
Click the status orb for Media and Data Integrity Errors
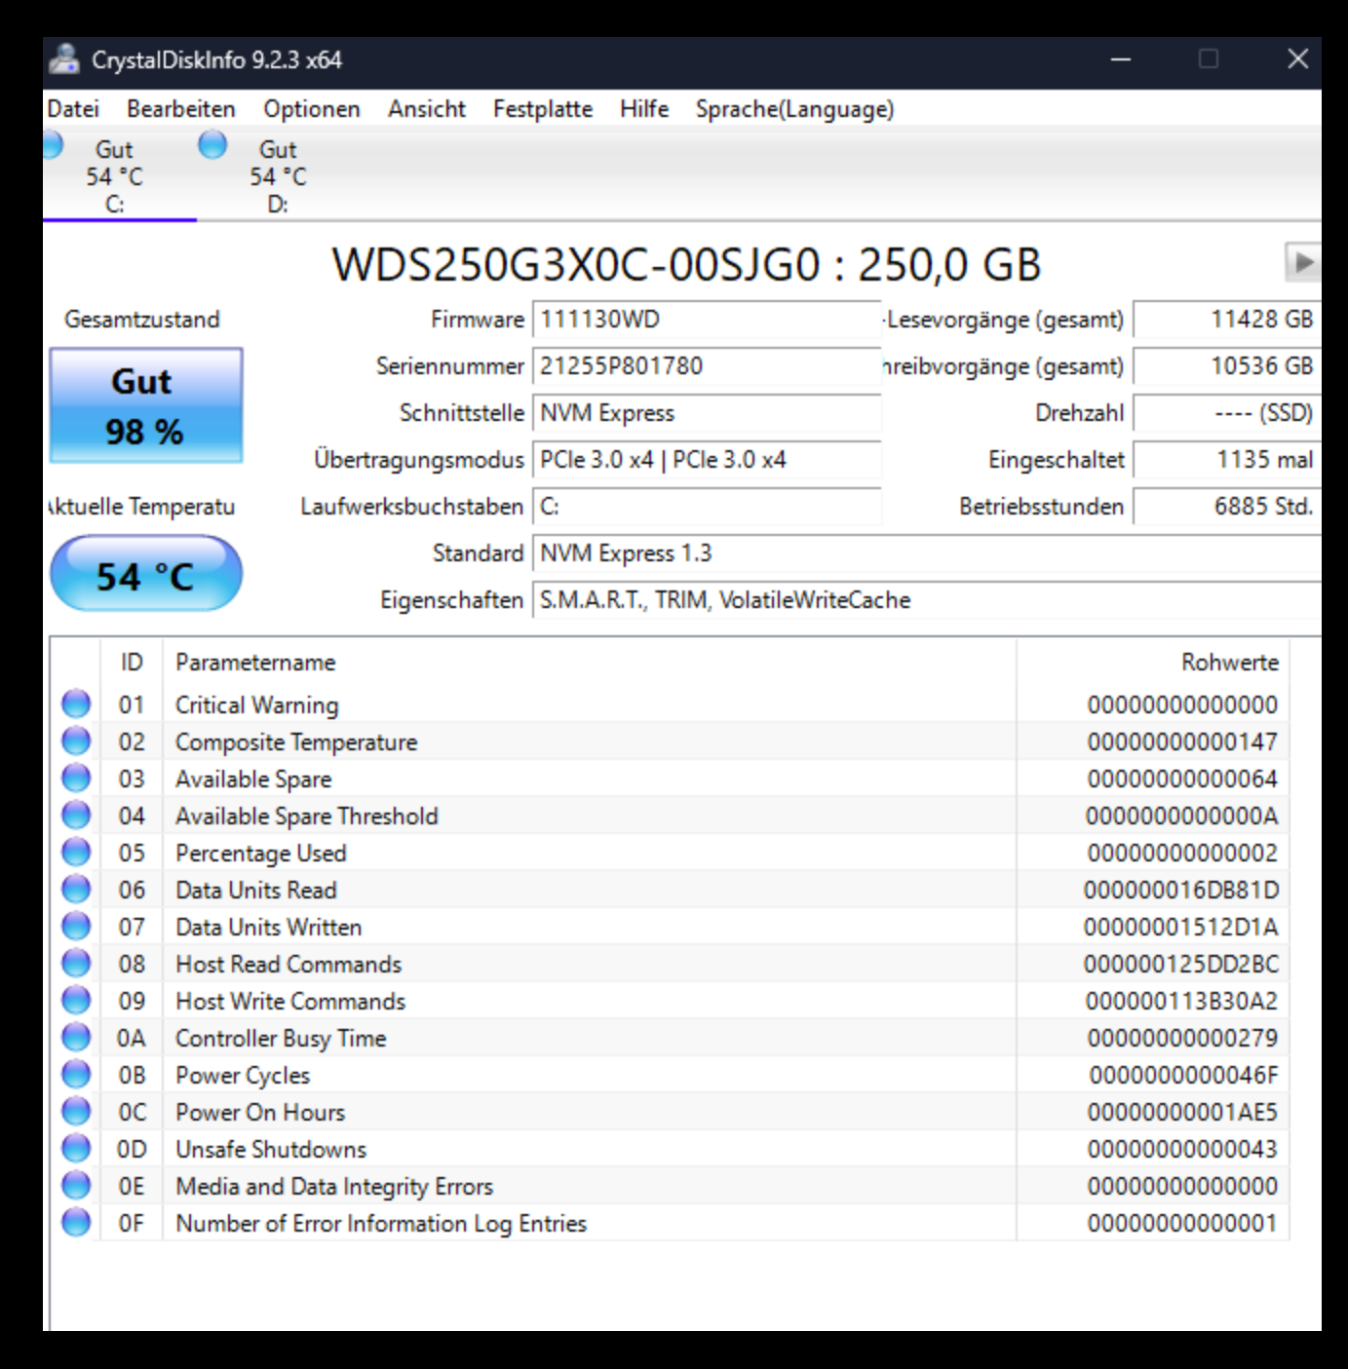(76, 1186)
